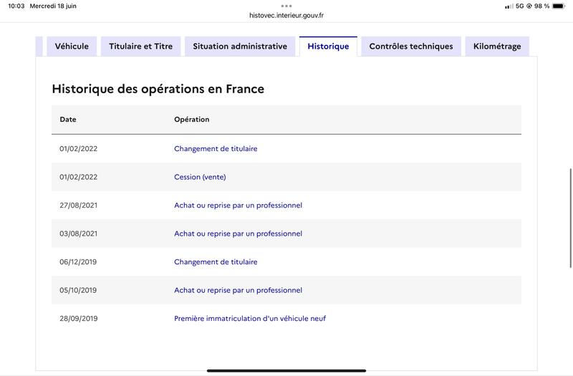Click the vertical page scrollbar
This screenshot has height=376, width=573.
pyautogui.click(x=570, y=218)
